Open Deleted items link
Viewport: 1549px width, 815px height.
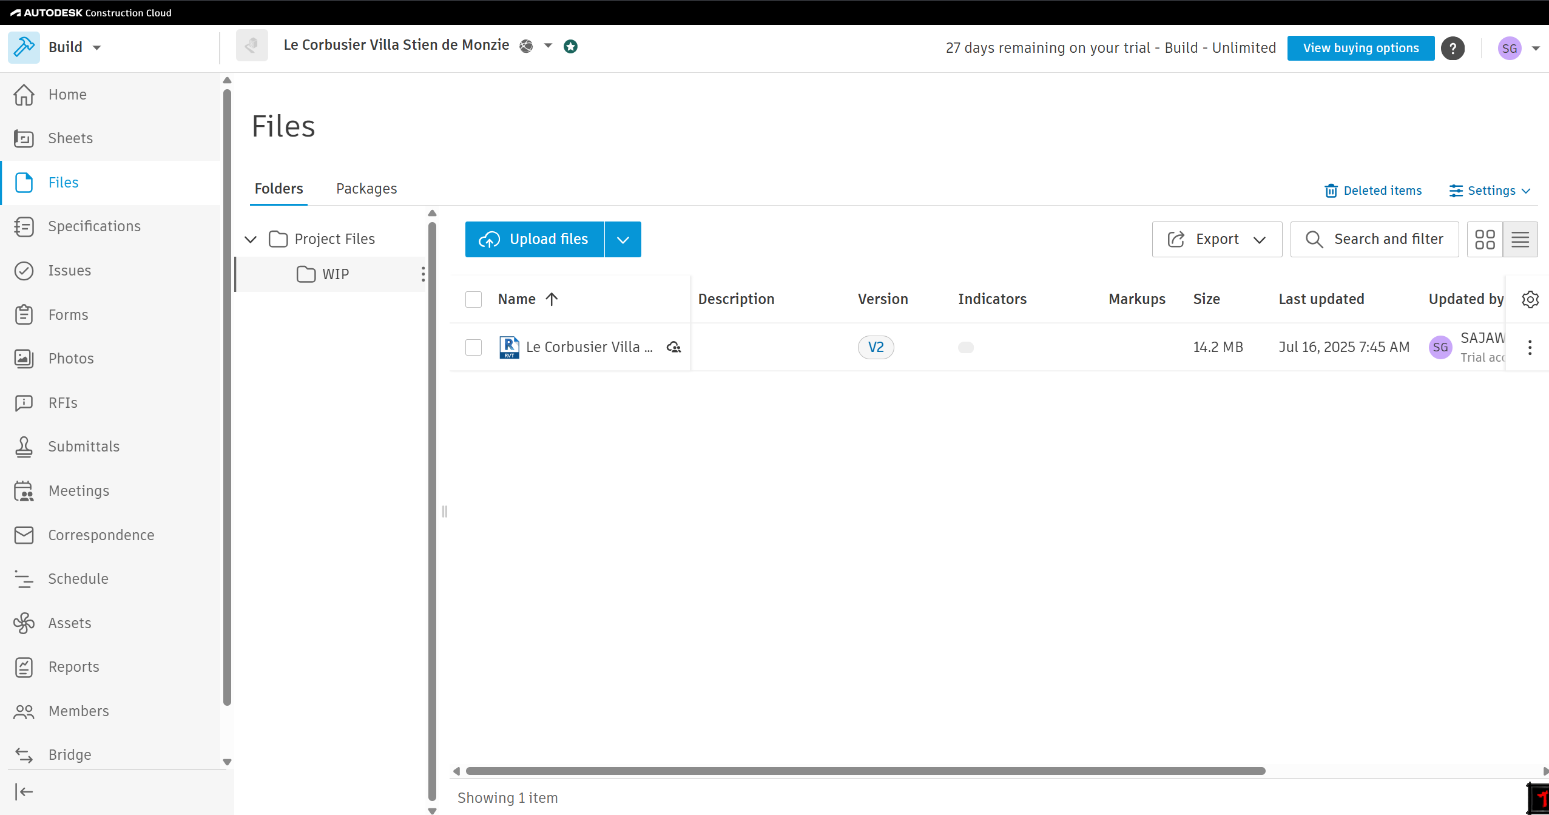click(x=1373, y=191)
